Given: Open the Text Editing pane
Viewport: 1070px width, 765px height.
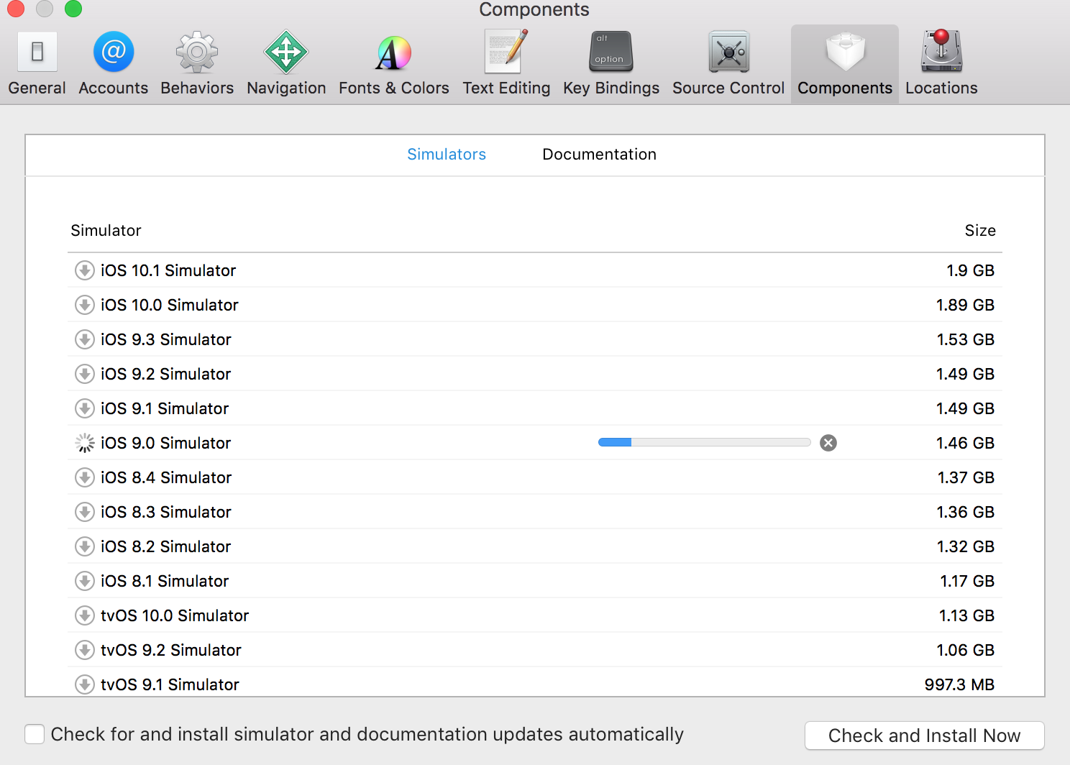Looking at the screenshot, I should (x=506, y=63).
